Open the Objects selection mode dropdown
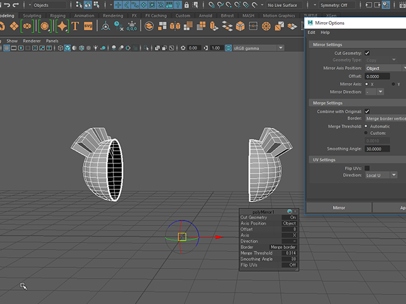 [x=48, y=5]
